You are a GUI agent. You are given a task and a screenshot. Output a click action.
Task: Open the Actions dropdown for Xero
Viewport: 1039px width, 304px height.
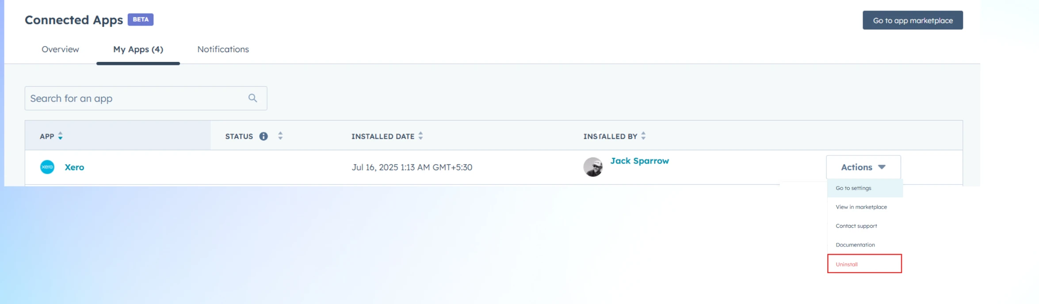(x=863, y=167)
